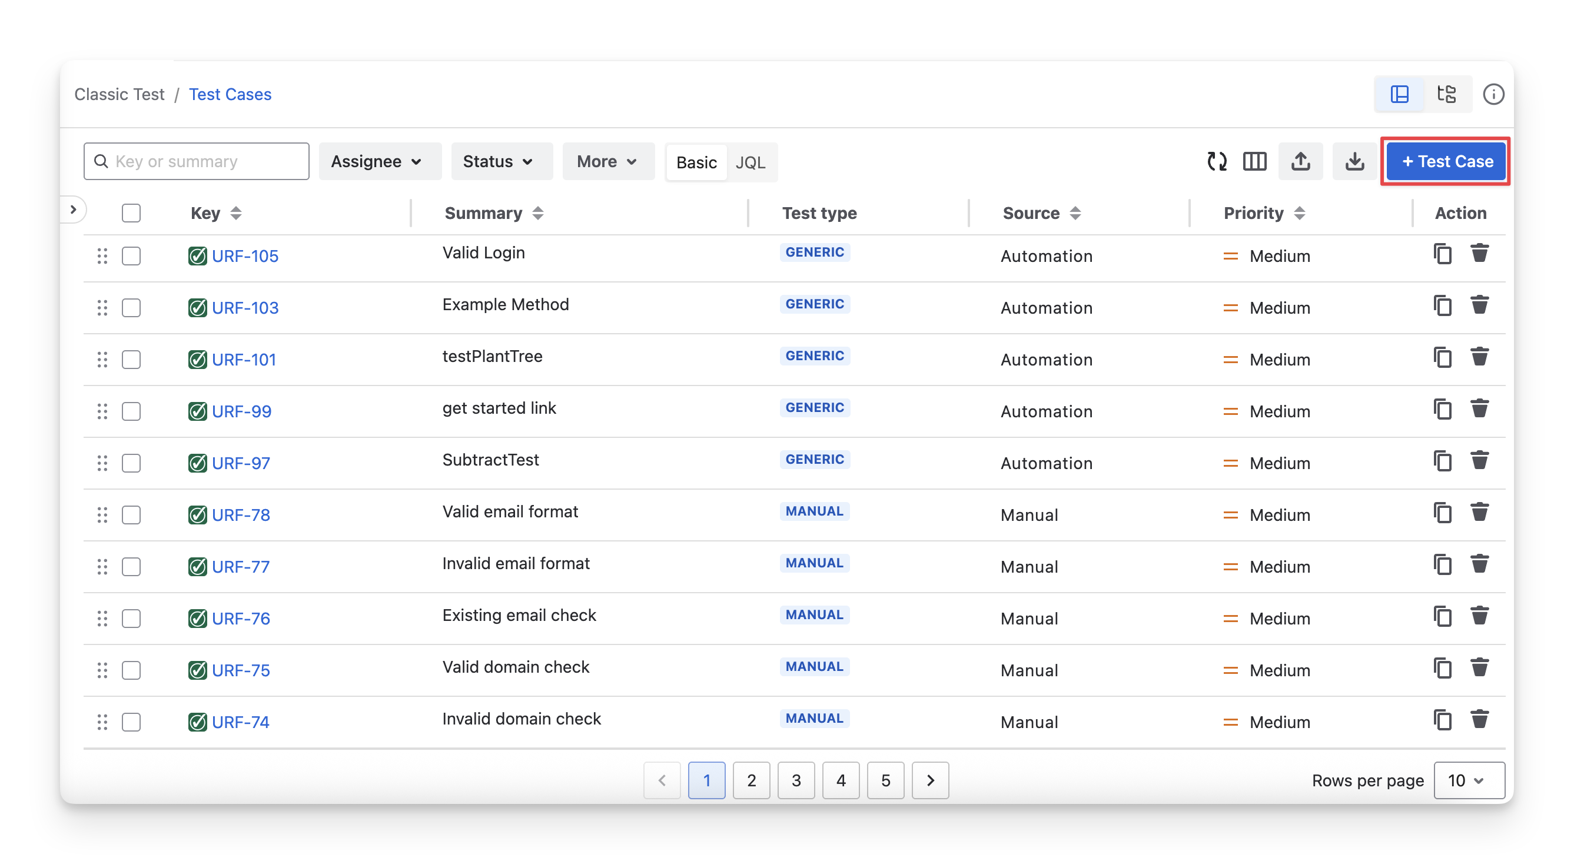Viewport: 1574px width, 864px height.
Task: Delete test case URF-78
Action: coord(1479,512)
